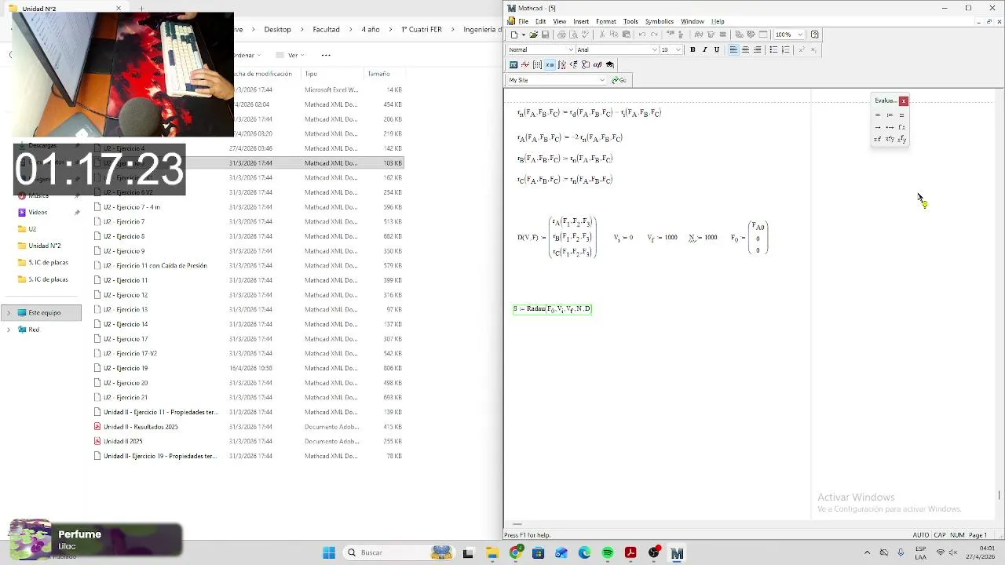Open the Vector and Matrix toolbar palette
This screenshot has width=1005, height=565.
click(x=537, y=64)
